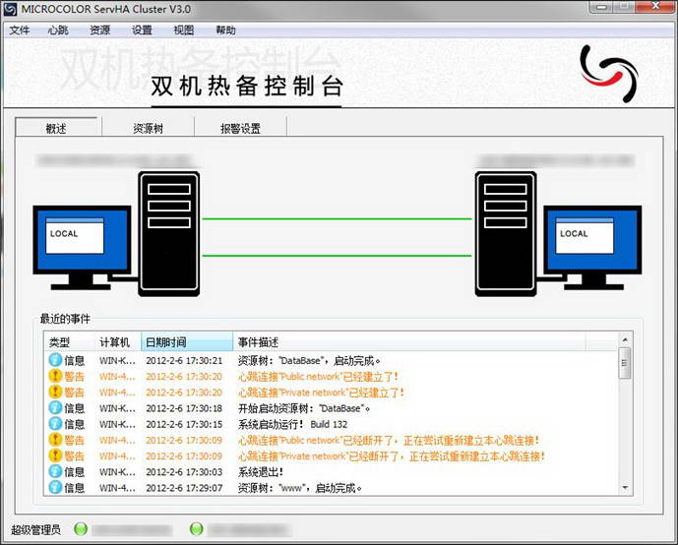678x545 pixels.
Task: Select text 资源树: "www", 启动完成
Action: 300,488
